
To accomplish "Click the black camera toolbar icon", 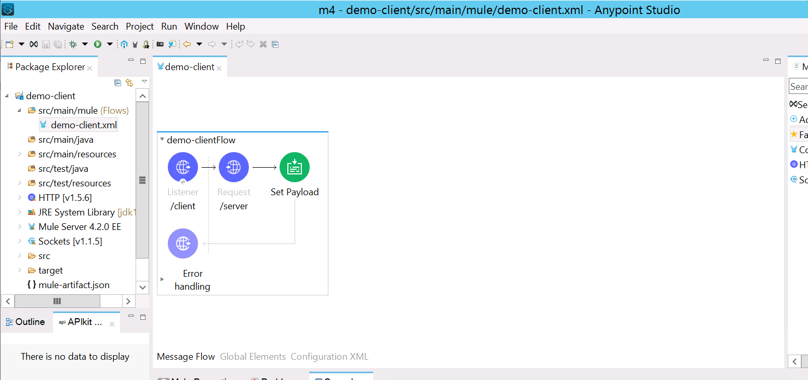I will pos(161,45).
